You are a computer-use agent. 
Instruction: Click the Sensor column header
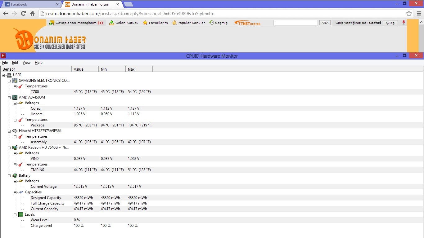tap(36, 69)
